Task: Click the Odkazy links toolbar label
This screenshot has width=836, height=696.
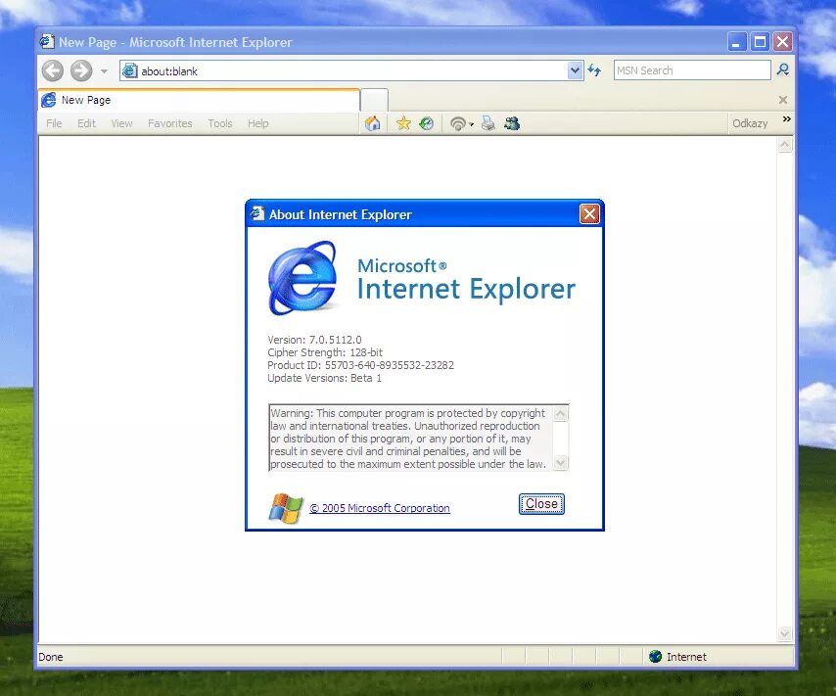Action: point(750,123)
